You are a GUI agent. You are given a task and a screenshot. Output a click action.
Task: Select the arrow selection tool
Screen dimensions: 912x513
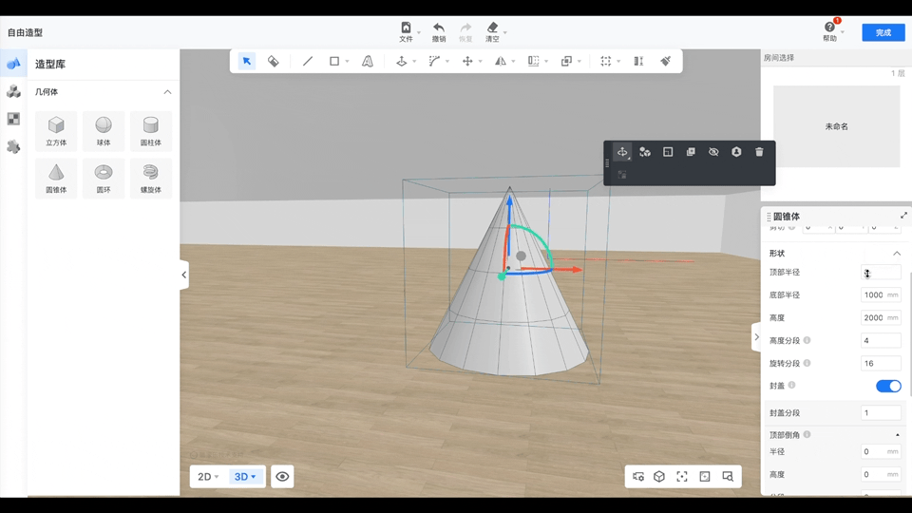[246, 61]
